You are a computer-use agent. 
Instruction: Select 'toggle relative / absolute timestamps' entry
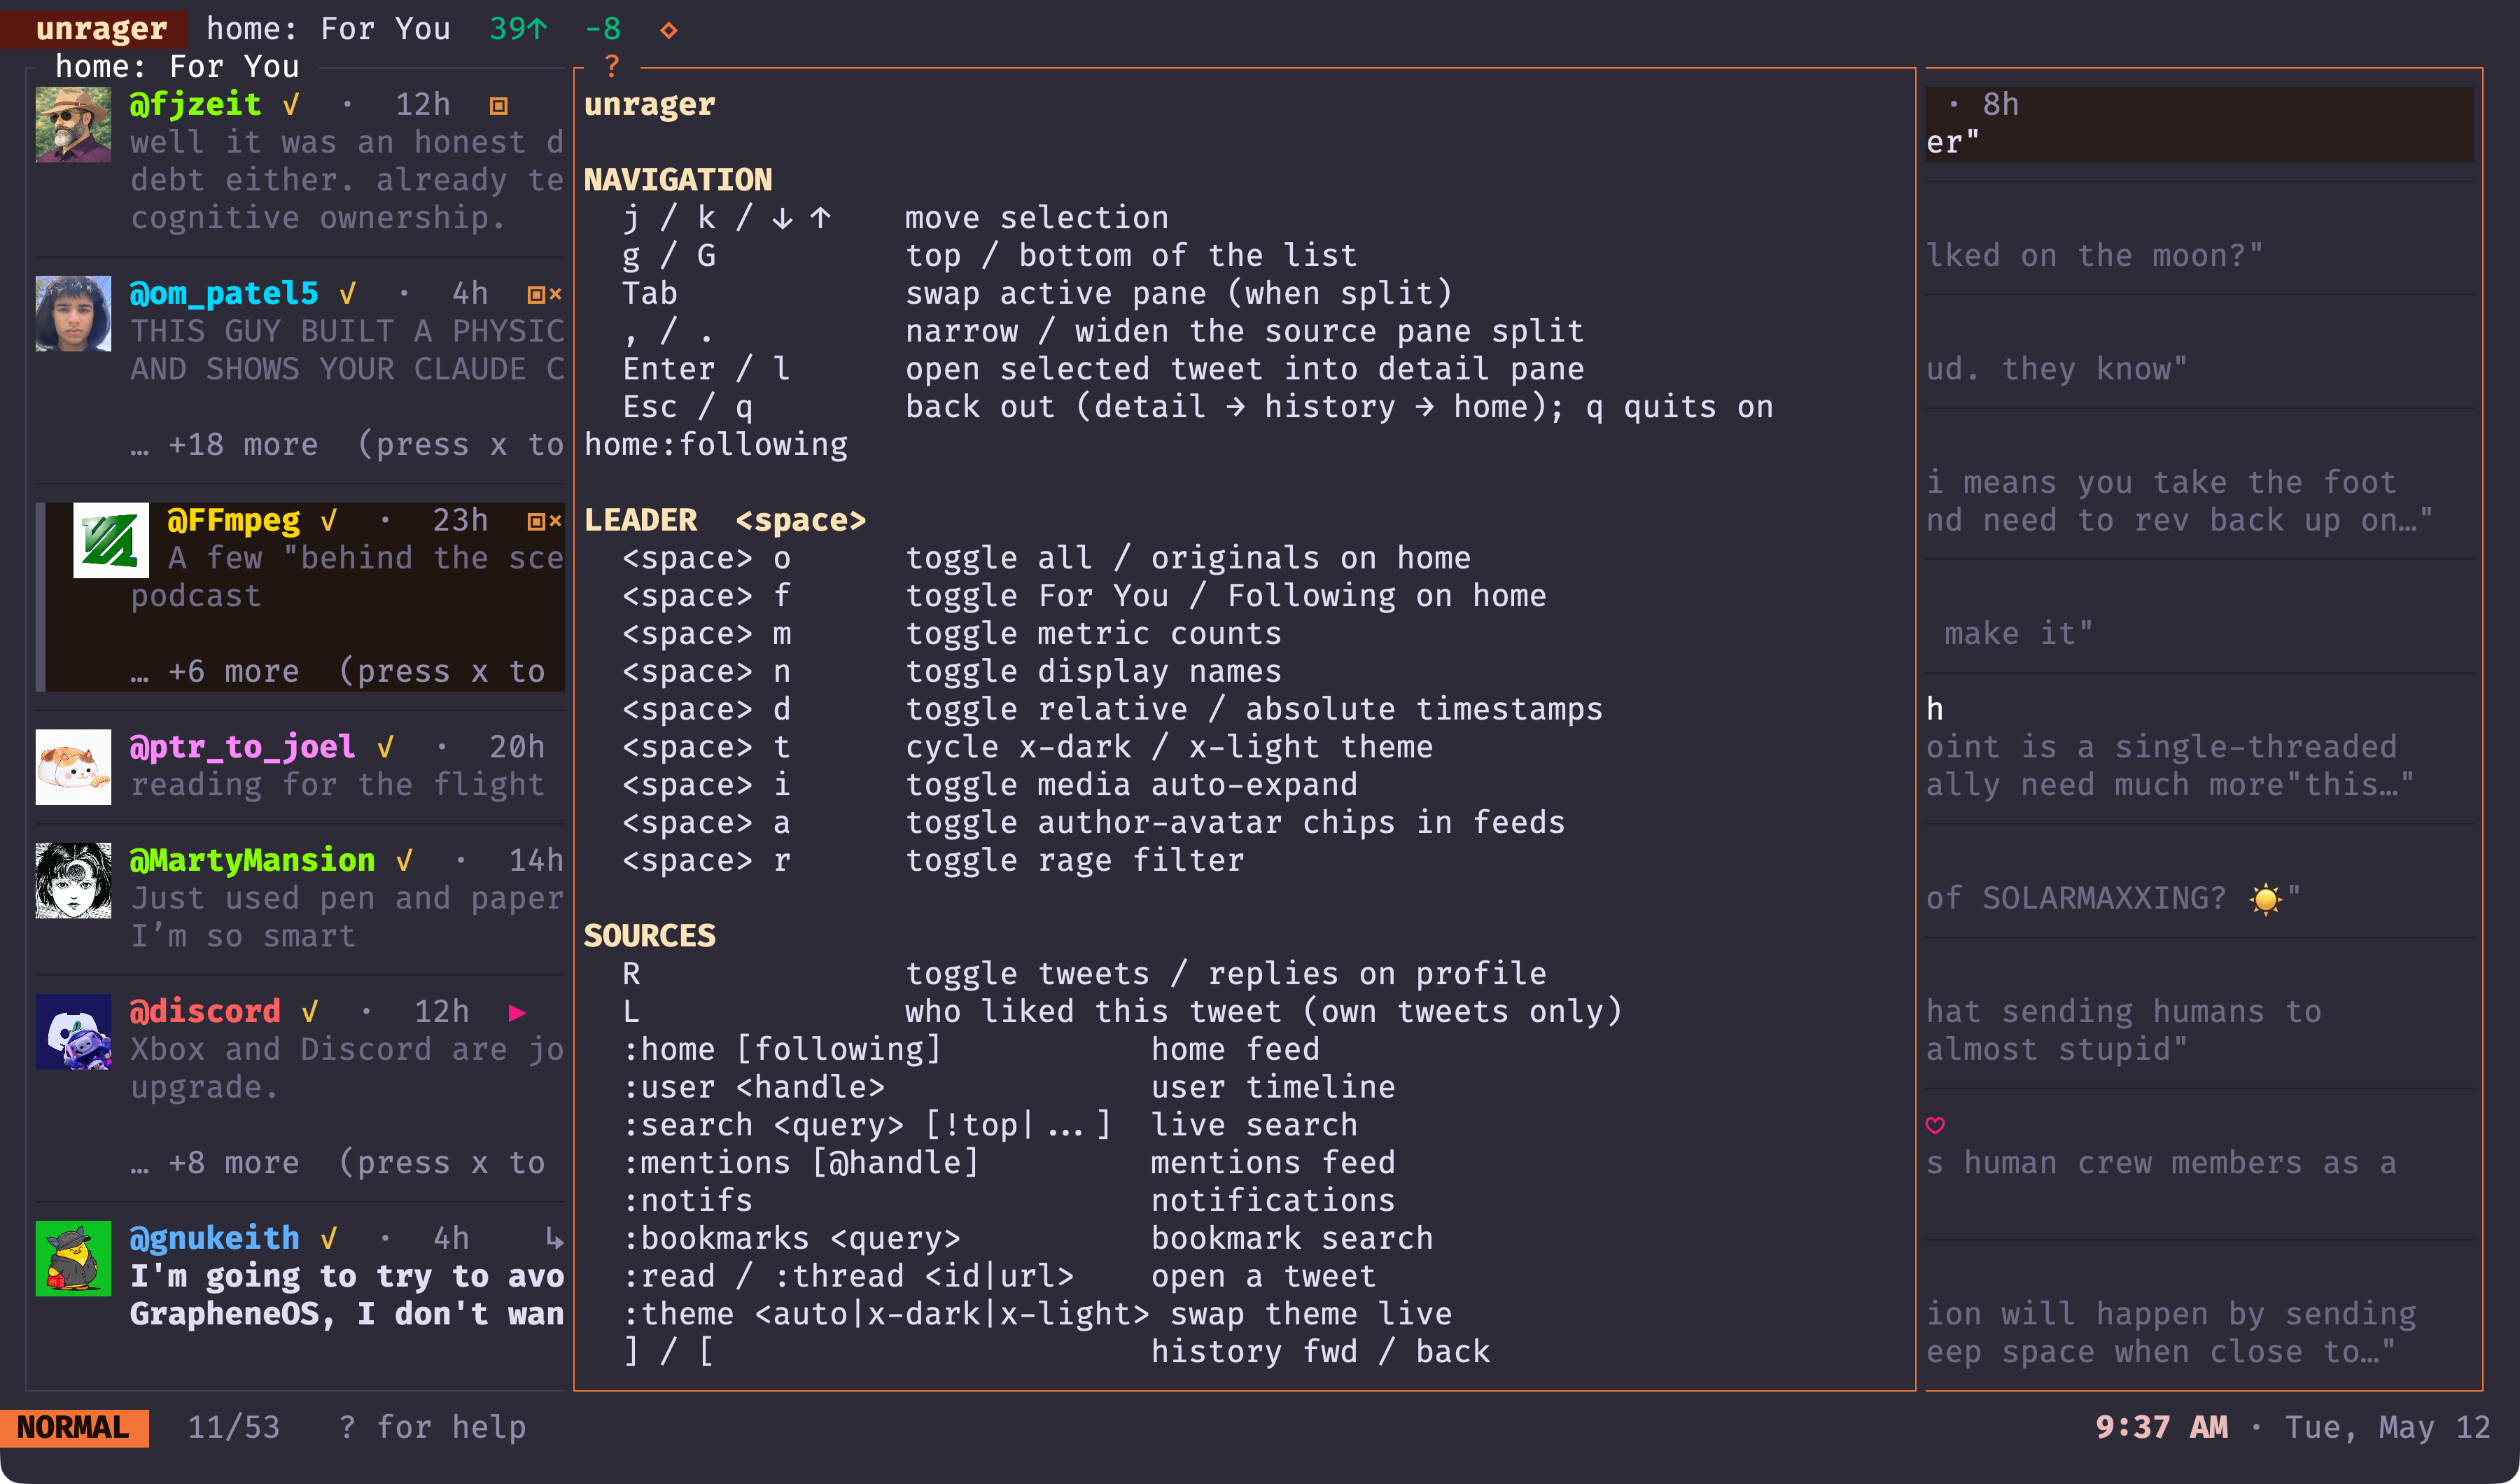coord(1112,710)
